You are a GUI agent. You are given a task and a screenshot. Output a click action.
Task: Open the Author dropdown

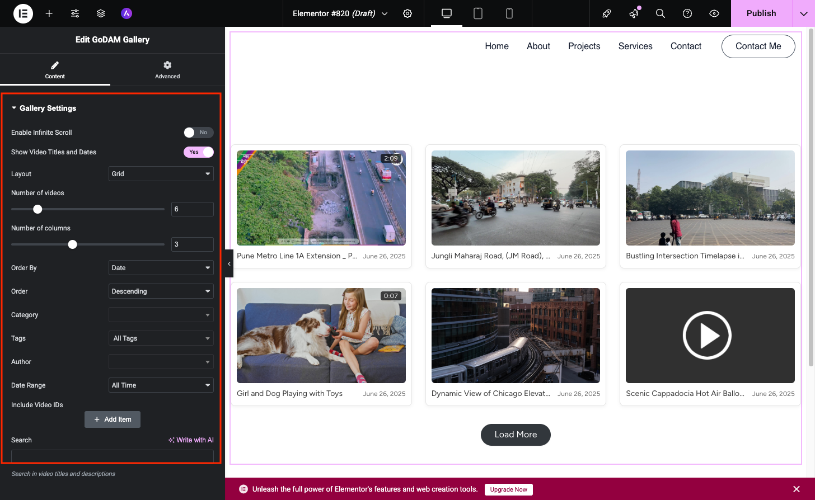161,362
